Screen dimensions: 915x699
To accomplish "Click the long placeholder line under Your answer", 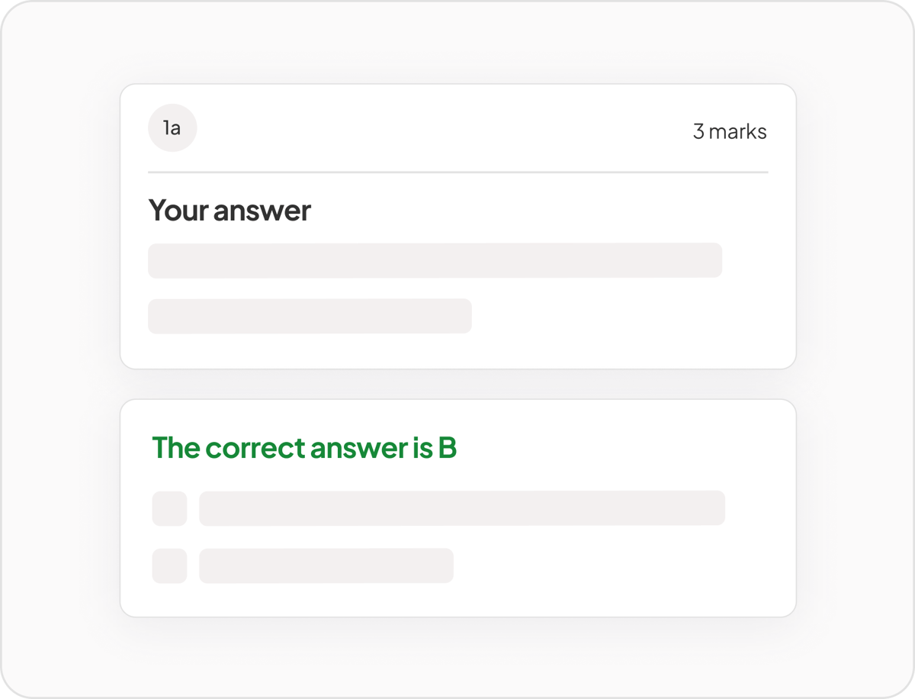I will [x=435, y=260].
